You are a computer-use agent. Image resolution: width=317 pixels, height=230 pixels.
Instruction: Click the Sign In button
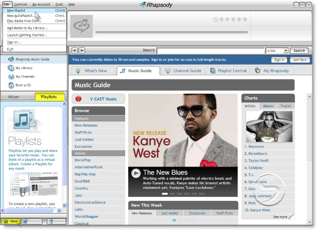278,60
